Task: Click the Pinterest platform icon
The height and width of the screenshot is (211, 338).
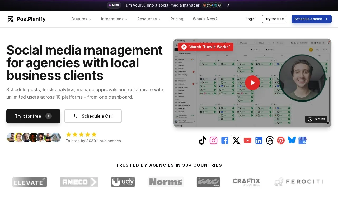Action: (281, 141)
